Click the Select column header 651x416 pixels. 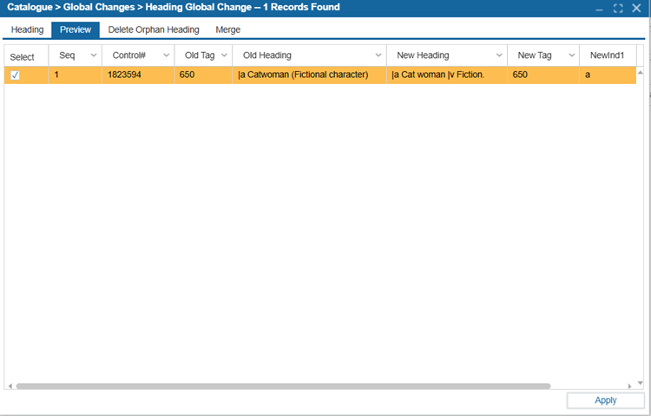pyautogui.click(x=27, y=56)
